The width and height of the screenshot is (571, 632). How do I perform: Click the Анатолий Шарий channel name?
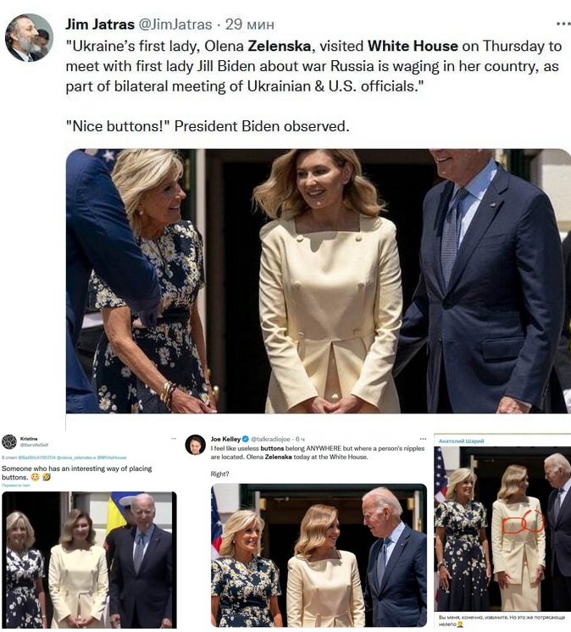[x=462, y=441]
